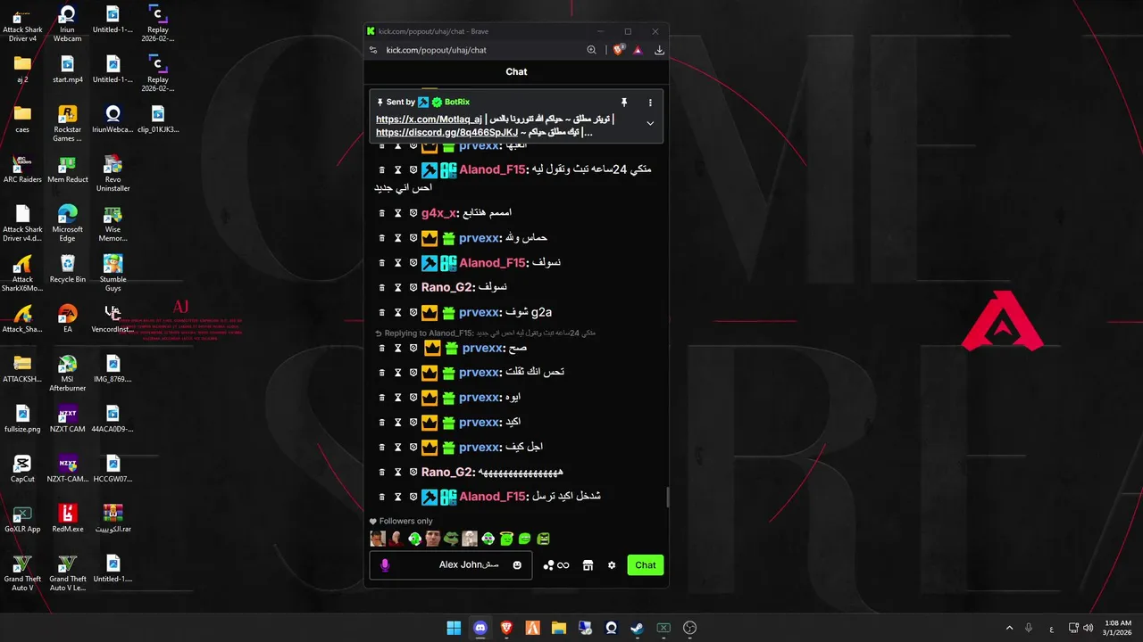The height and width of the screenshot is (642, 1143).
Task: Click the purple microphone icon in chat input
Action: pyautogui.click(x=385, y=565)
